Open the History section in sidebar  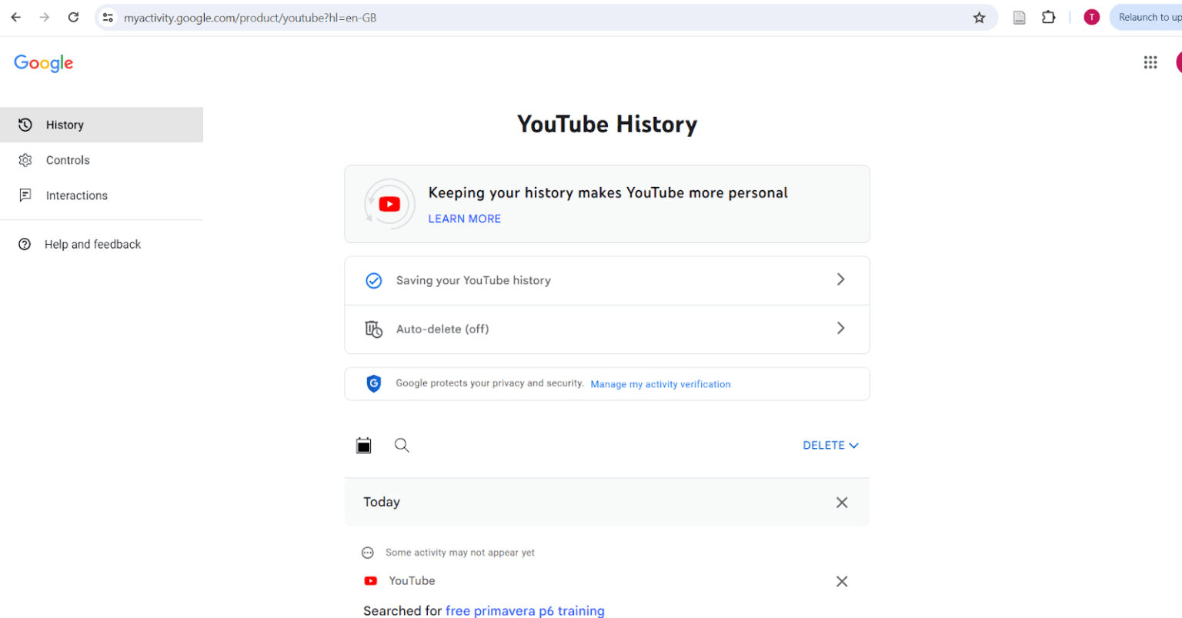coord(65,124)
